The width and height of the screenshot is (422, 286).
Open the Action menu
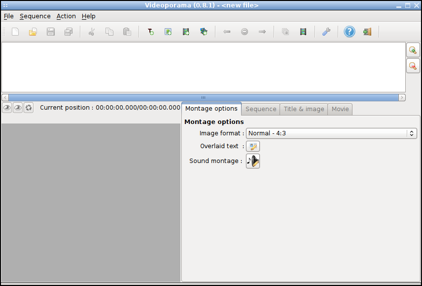tap(66, 16)
